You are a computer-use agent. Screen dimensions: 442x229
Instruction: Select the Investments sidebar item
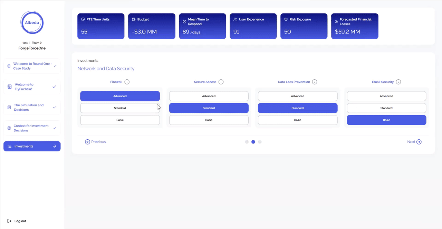[32, 146]
